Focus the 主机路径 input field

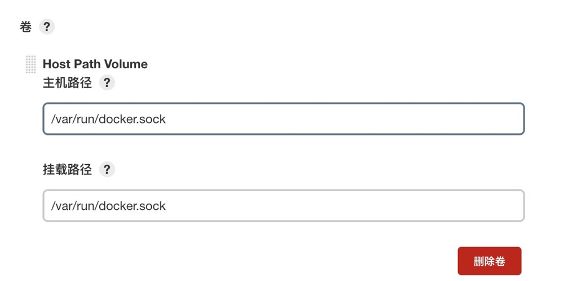pos(283,119)
